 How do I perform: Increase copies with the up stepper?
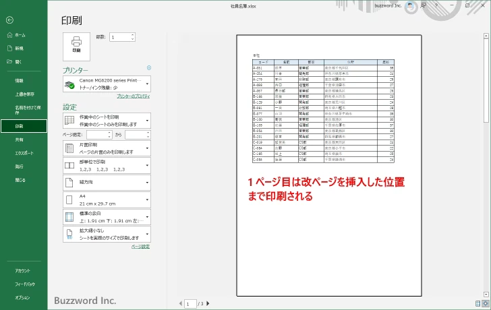(133, 35)
